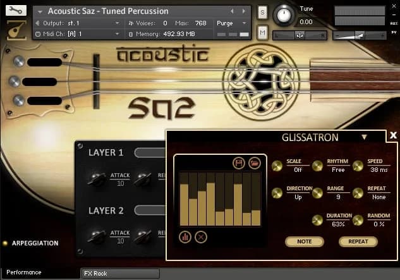Click the Random value 0 %
The width and height of the screenshot is (400, 280).
pos(379,224)
